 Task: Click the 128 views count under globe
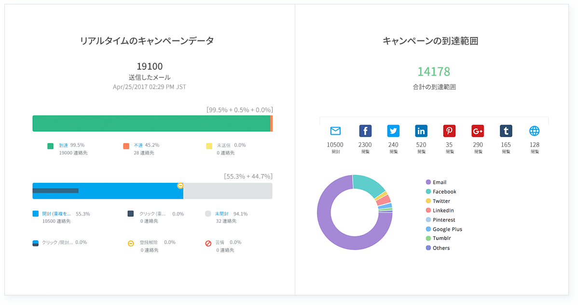535,145
